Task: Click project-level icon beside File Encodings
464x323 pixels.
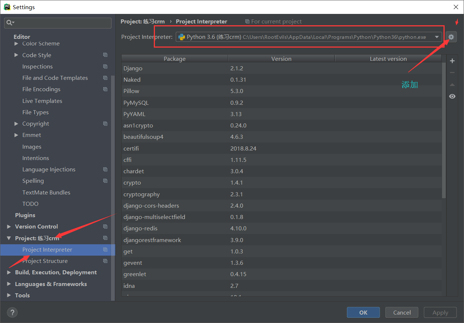Action: pyautogui.click(x=105, y=89)
